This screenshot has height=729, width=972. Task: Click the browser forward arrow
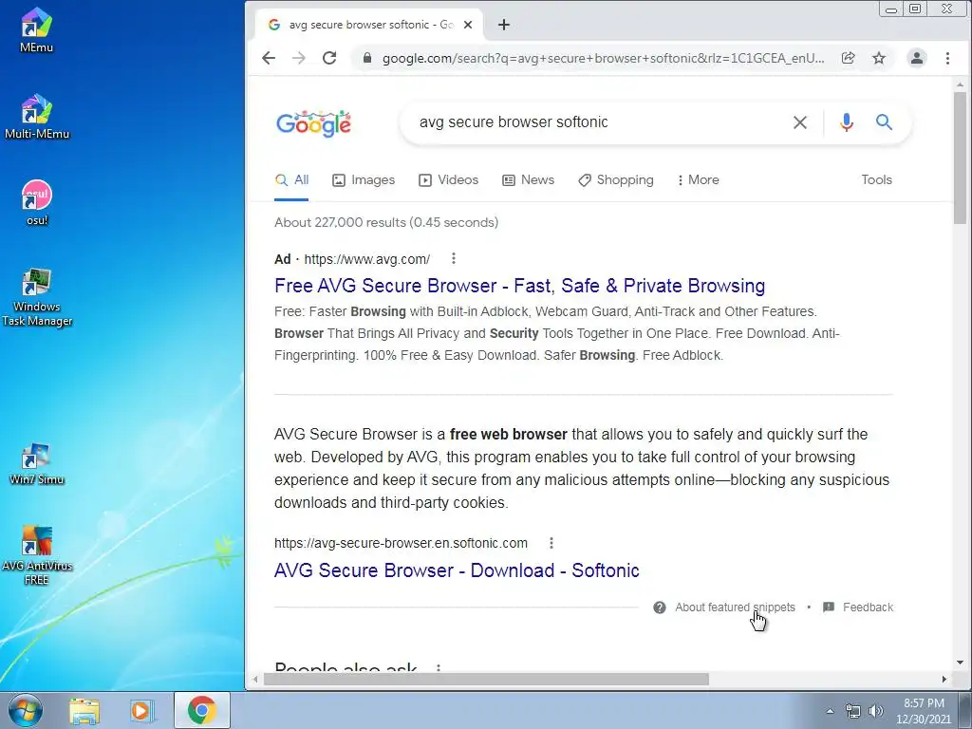tap(299, 58)
